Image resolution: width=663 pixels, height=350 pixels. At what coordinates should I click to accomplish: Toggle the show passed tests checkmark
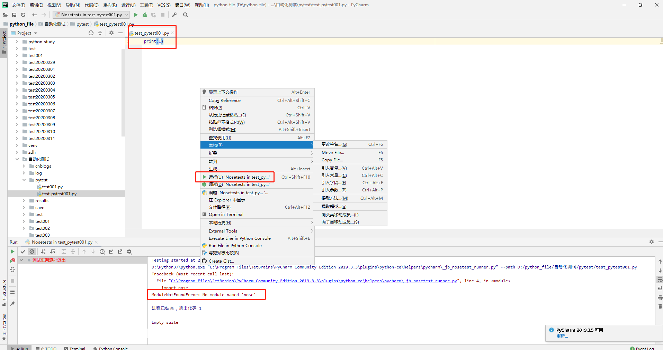click(x=23, y=252)
